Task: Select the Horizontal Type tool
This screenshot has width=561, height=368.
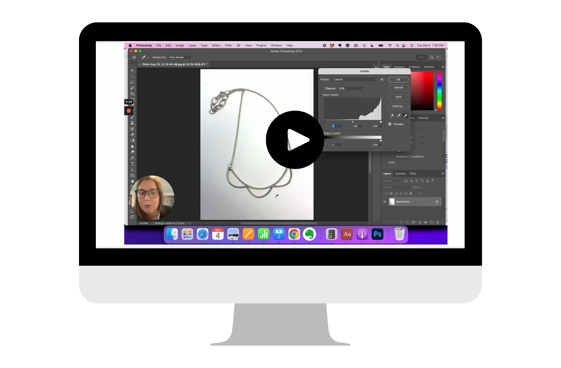Action: point(132,164)
